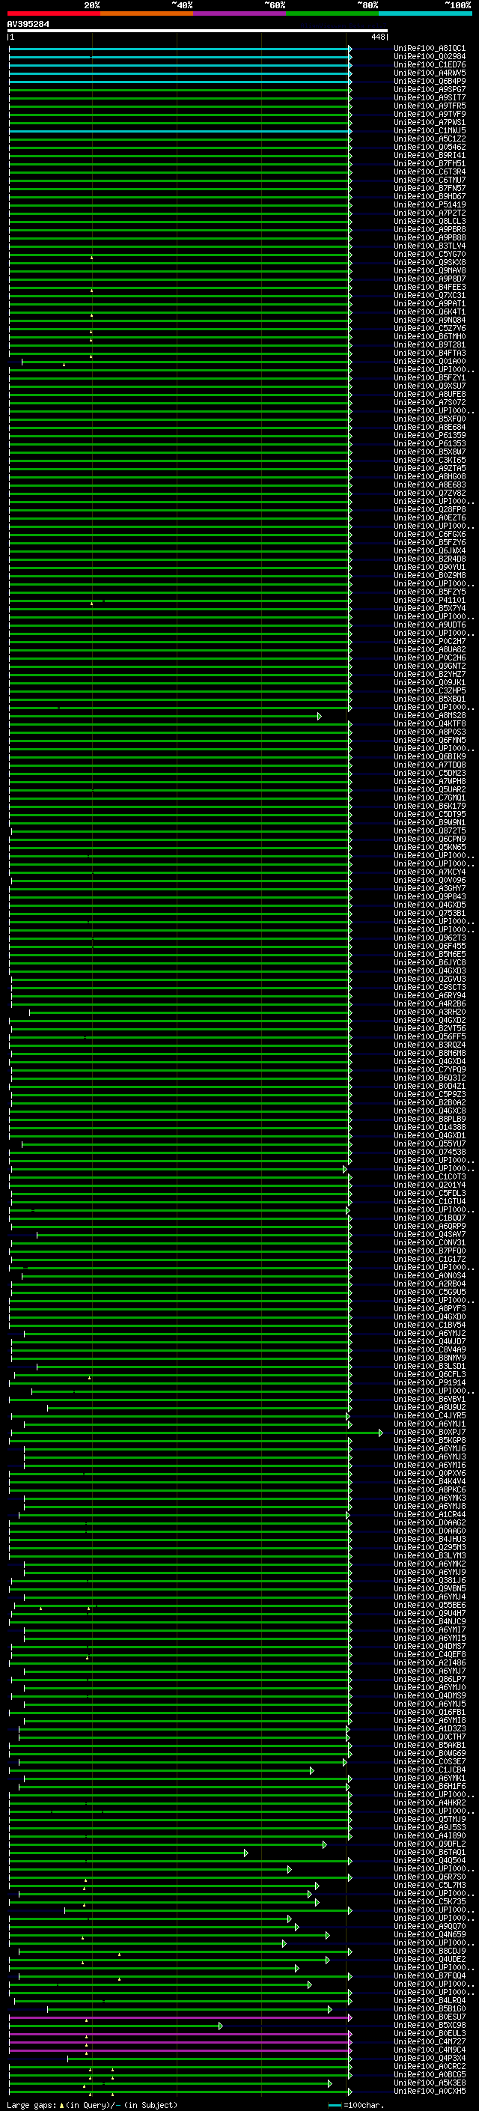Select UniRef100_Q6K4T1 label
Image resolution: width=479 pixels, height=2111 pixels.
click(x=429, y=312)
